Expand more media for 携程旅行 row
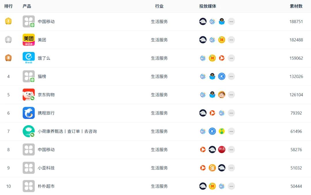Image resolution: width=311 pixels, height=195 pixels. tap(231, 113)
